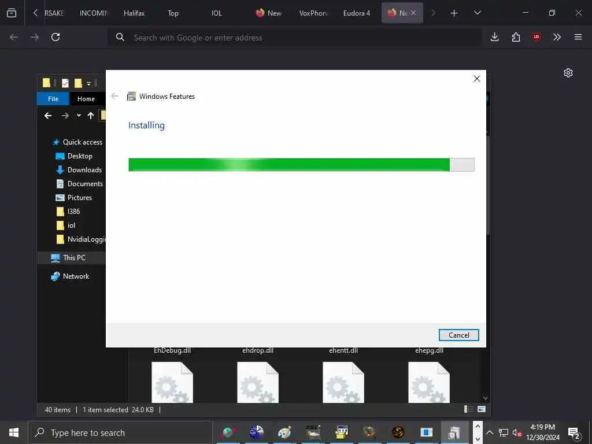Switch to the Halifax tab
The width and height of the screenshot is (592, 444).
[134, 13]
